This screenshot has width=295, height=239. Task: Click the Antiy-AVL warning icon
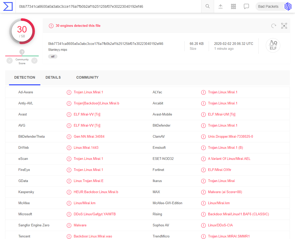69,103
